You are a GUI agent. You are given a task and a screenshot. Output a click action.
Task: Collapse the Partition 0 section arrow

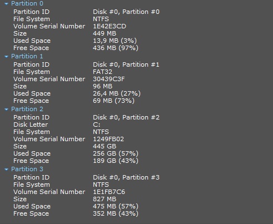[6, 4]
